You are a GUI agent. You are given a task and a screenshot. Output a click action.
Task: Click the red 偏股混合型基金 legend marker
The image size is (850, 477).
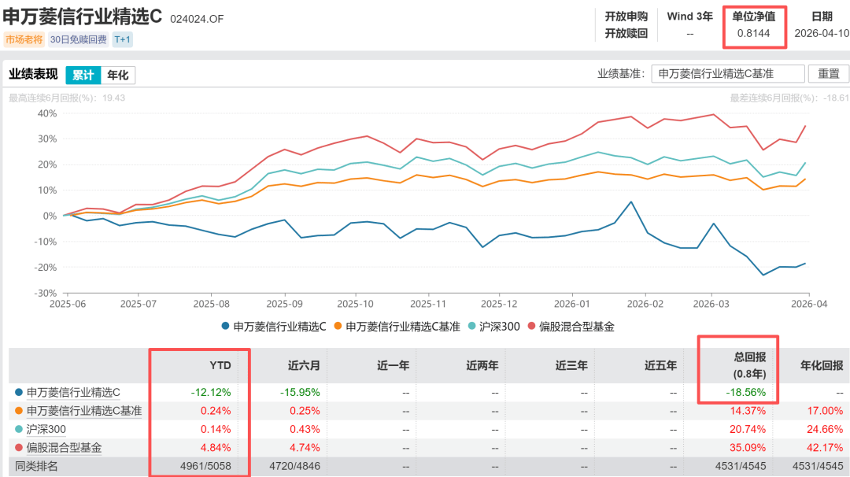tap(533, 326)
